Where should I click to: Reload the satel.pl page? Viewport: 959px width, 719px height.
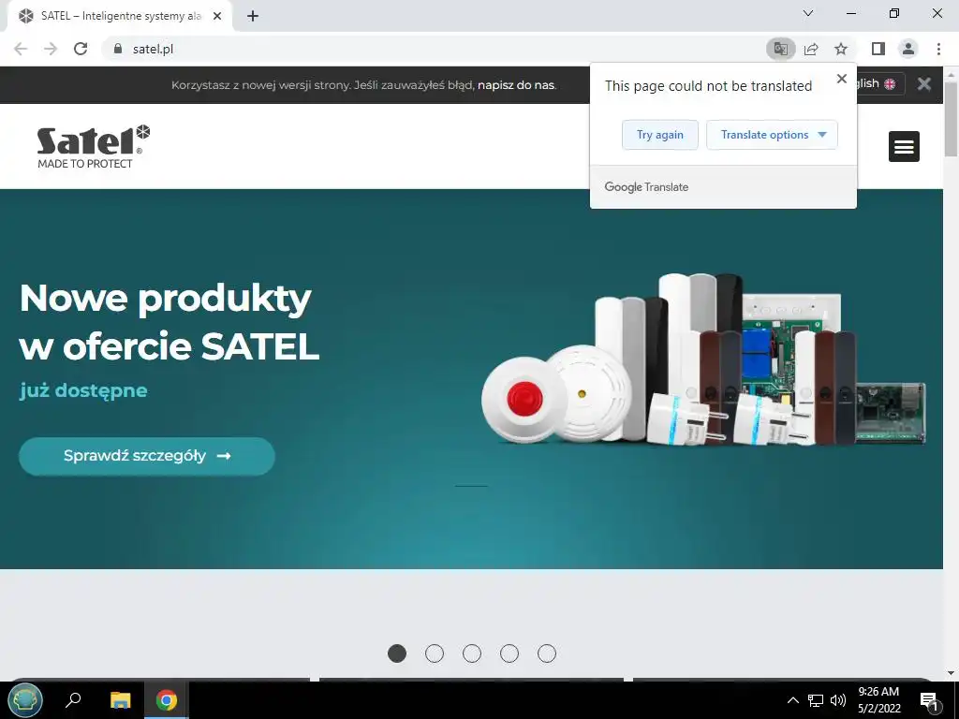point(81,49)
